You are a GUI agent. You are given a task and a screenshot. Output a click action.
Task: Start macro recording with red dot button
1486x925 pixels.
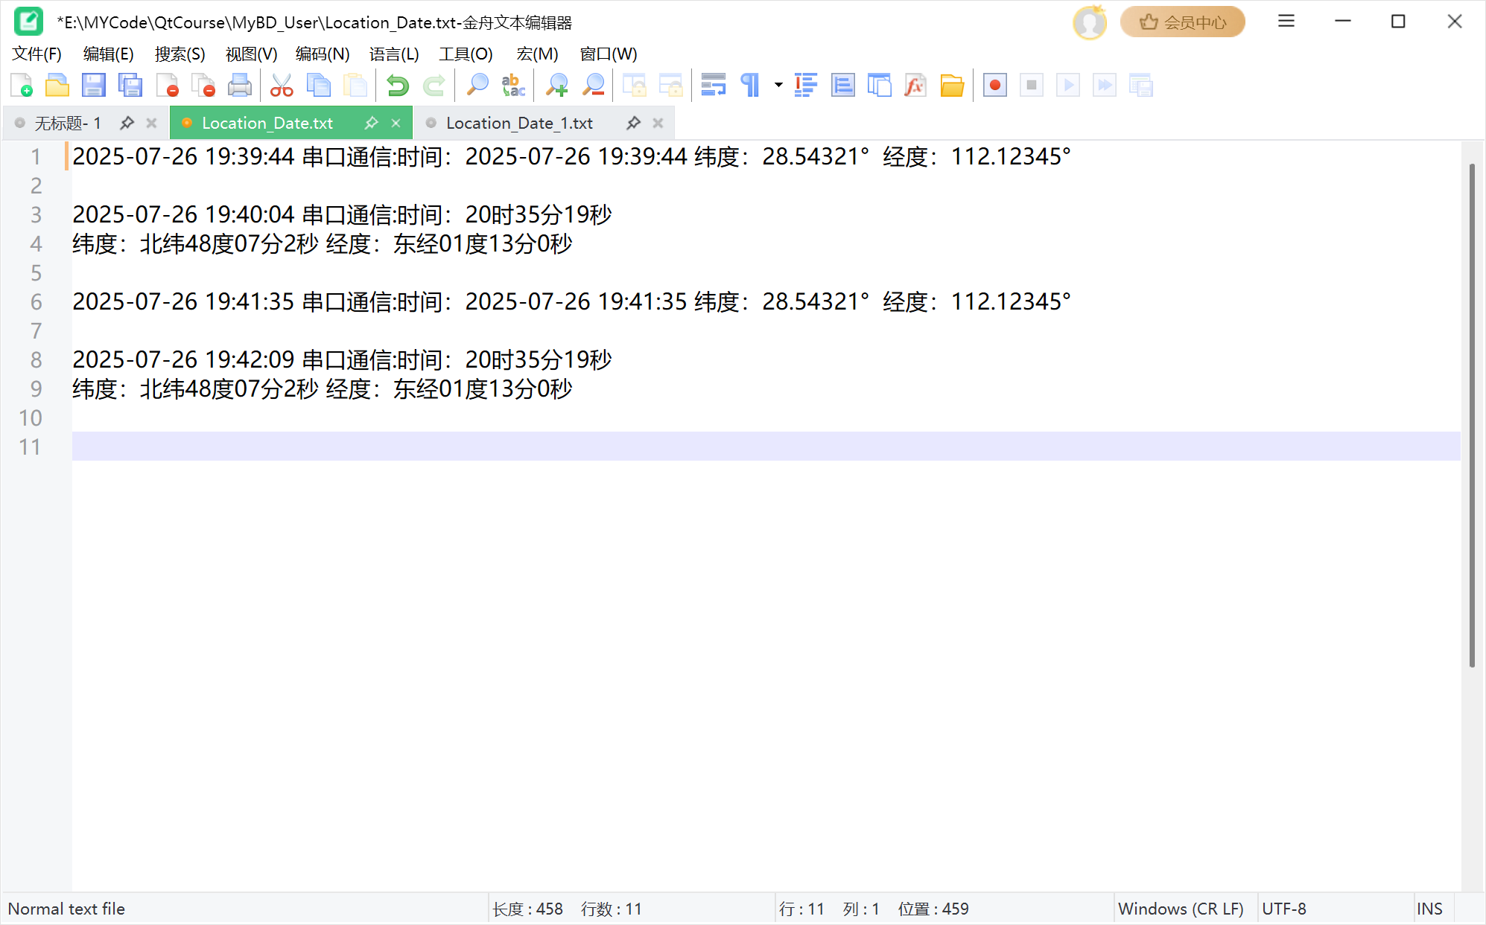[x=994, y=86]
